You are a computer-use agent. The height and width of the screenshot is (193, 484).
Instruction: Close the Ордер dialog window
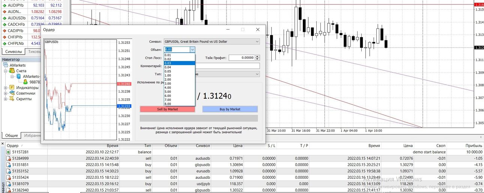(258, 30)
